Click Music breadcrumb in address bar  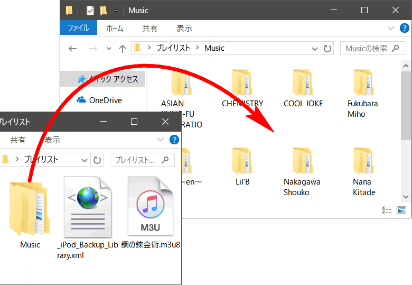pyautogui.click(x=214, y=48)
